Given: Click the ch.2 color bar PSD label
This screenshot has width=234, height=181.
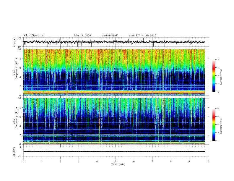Looking at the screenshot, I should point(221,126).
